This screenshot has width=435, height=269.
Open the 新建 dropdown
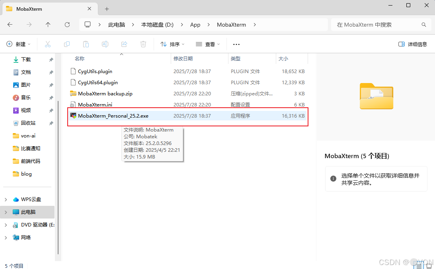(18, 44)
